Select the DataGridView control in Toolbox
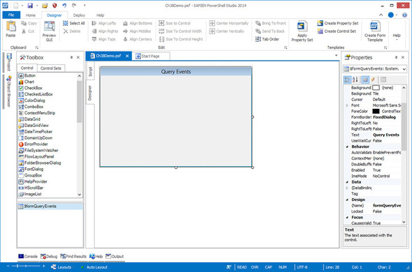412x272 pixels. click(x=34, y=126)
